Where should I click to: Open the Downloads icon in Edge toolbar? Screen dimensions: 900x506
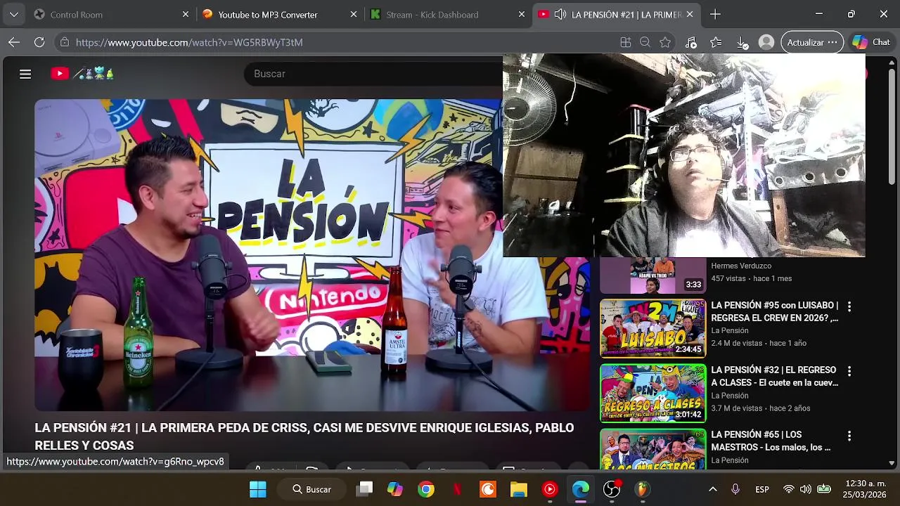(x=742, y=42)
